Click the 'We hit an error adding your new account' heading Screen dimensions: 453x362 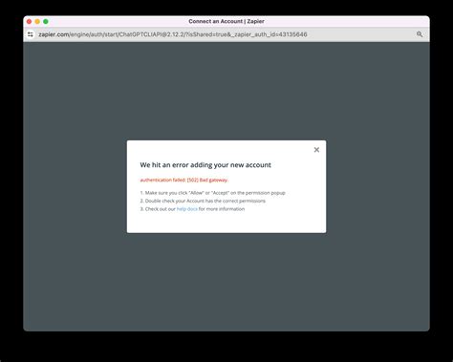click(x=205, y=165)
